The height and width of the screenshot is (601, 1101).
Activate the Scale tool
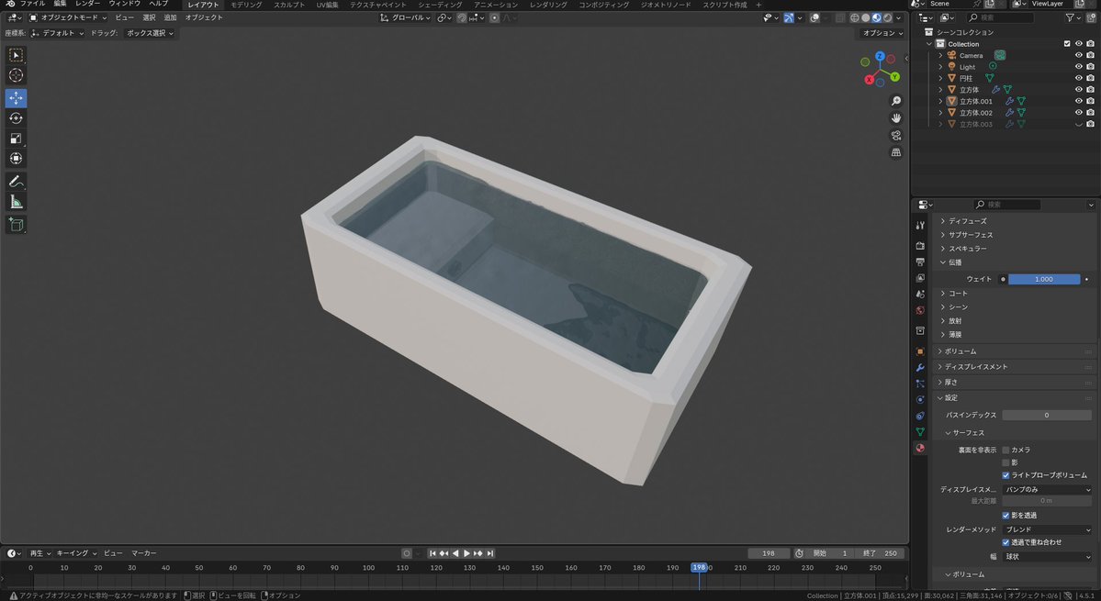pos(16,139)
